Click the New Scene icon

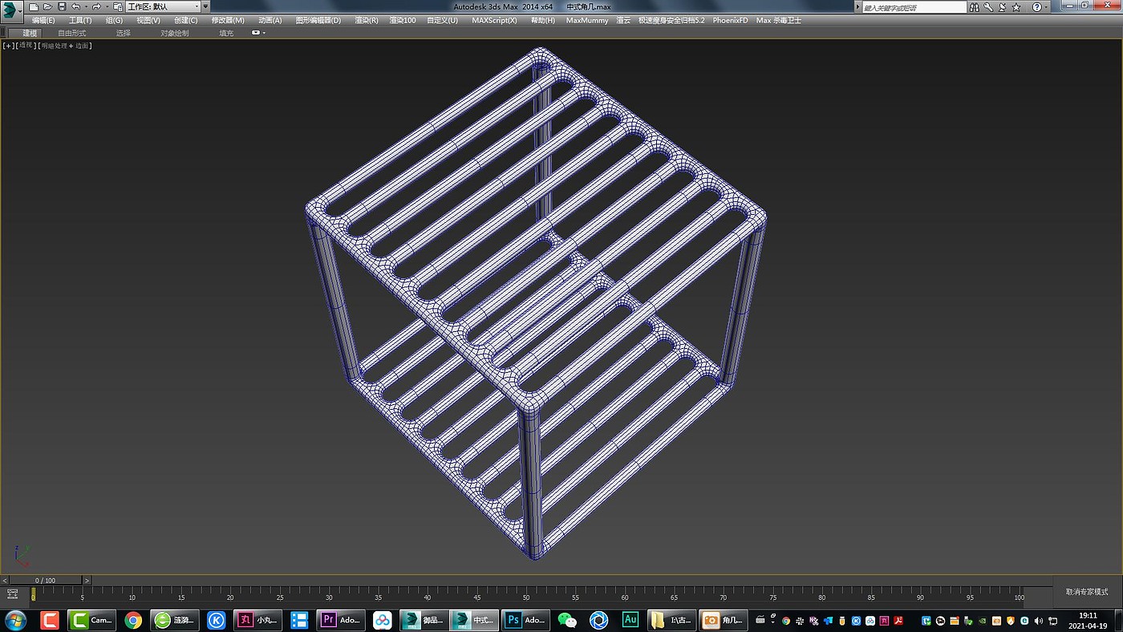[x=34, y=6]
